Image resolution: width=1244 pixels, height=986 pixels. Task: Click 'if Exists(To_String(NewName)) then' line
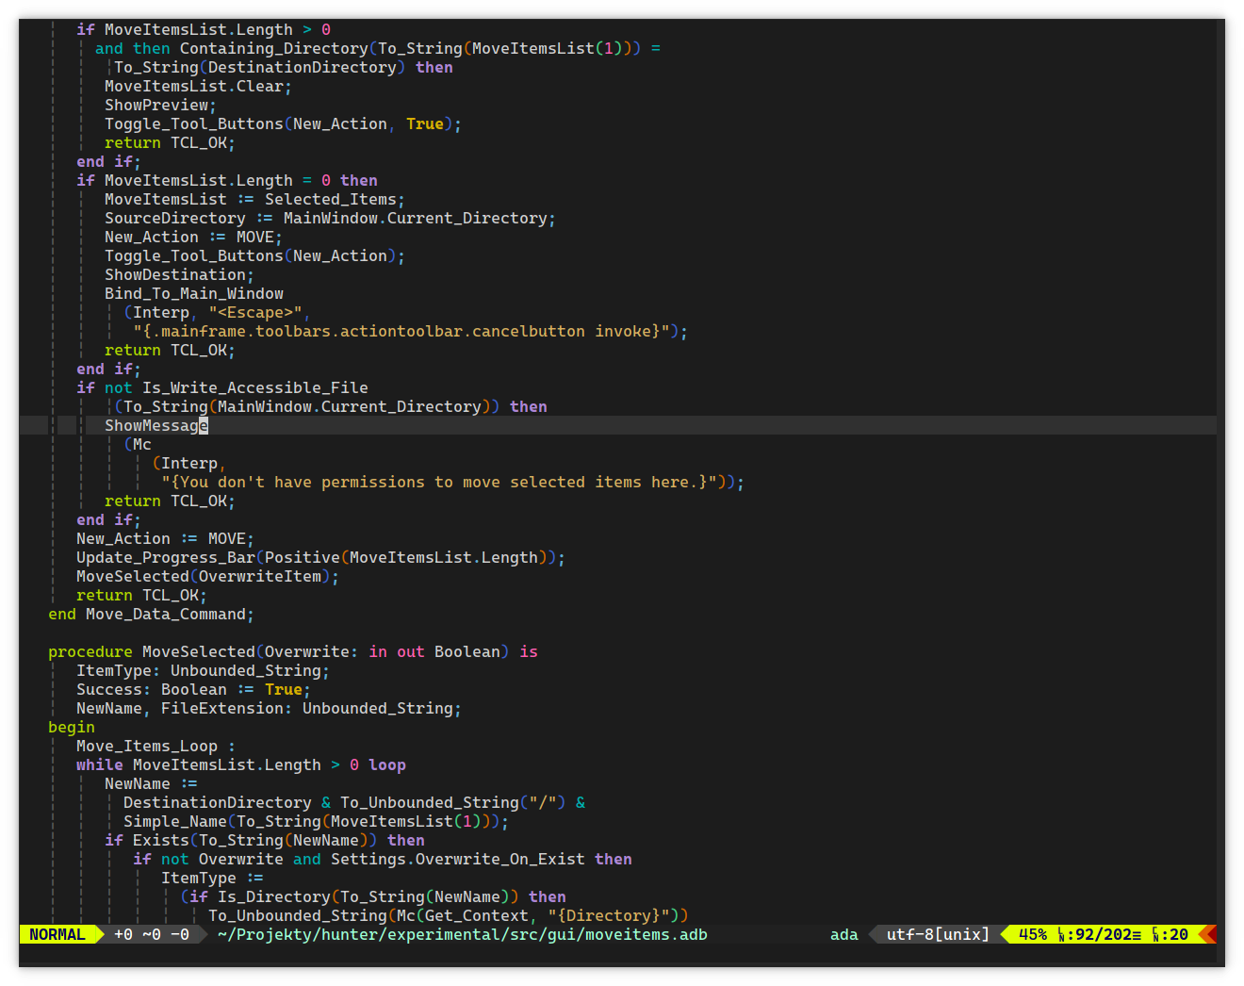click(x=265, y=840)
